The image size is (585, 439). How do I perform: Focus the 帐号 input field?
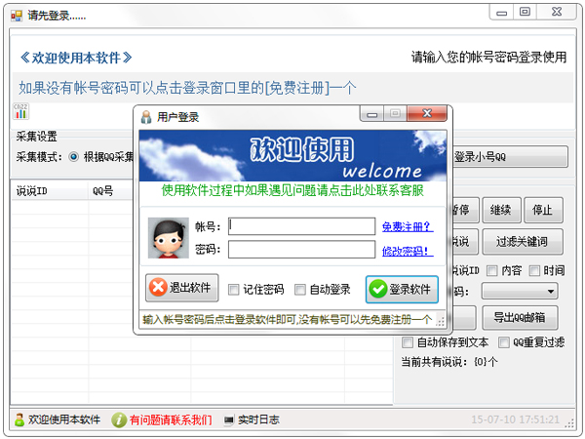click(x=301, y=226)
